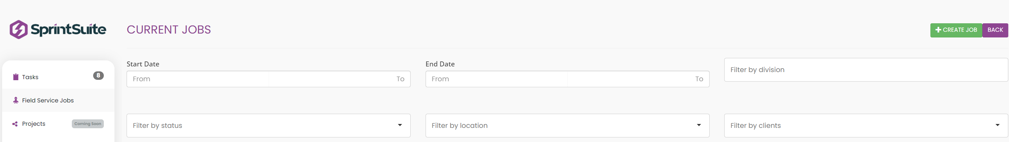Expand the Filter by status dropdown arrow
The image size is (1009, 142).
pyautogui.click(x=400, y=125)
